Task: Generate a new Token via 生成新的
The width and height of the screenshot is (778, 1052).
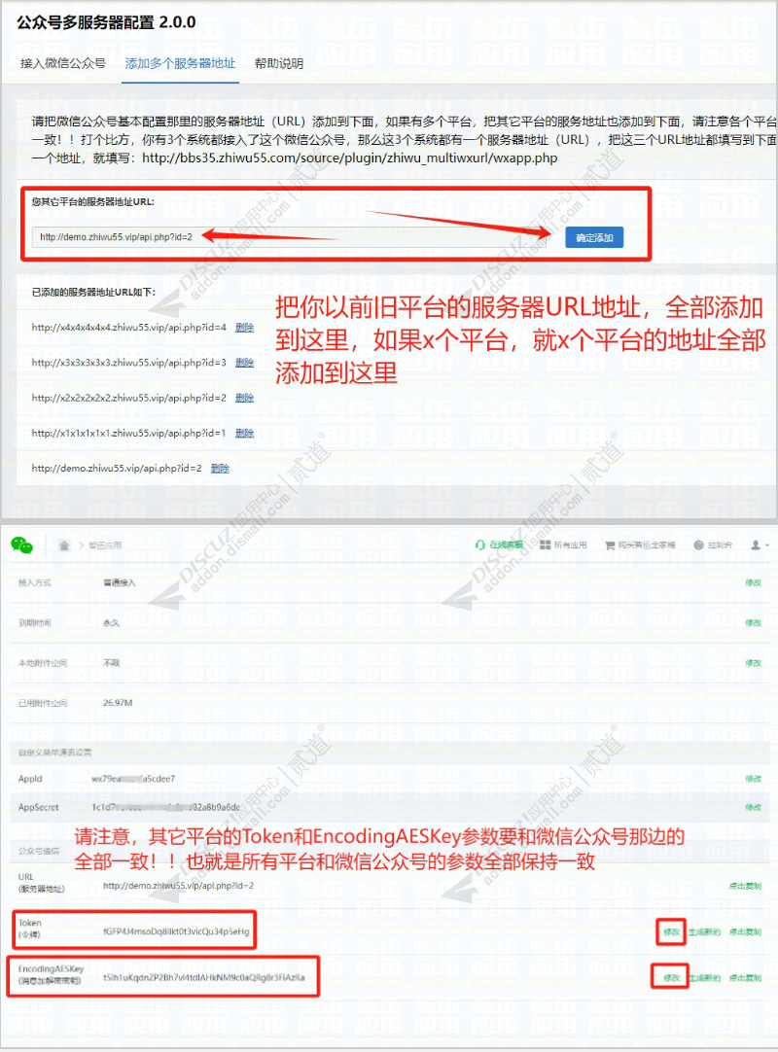Action: 704,931
